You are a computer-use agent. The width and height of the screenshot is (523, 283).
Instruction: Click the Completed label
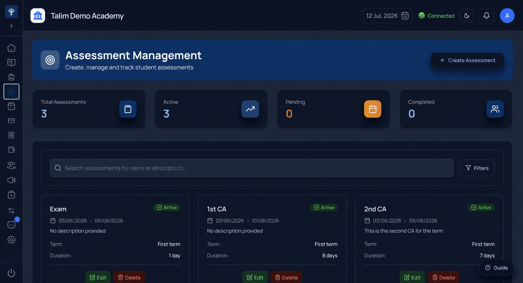pos(421,102)
